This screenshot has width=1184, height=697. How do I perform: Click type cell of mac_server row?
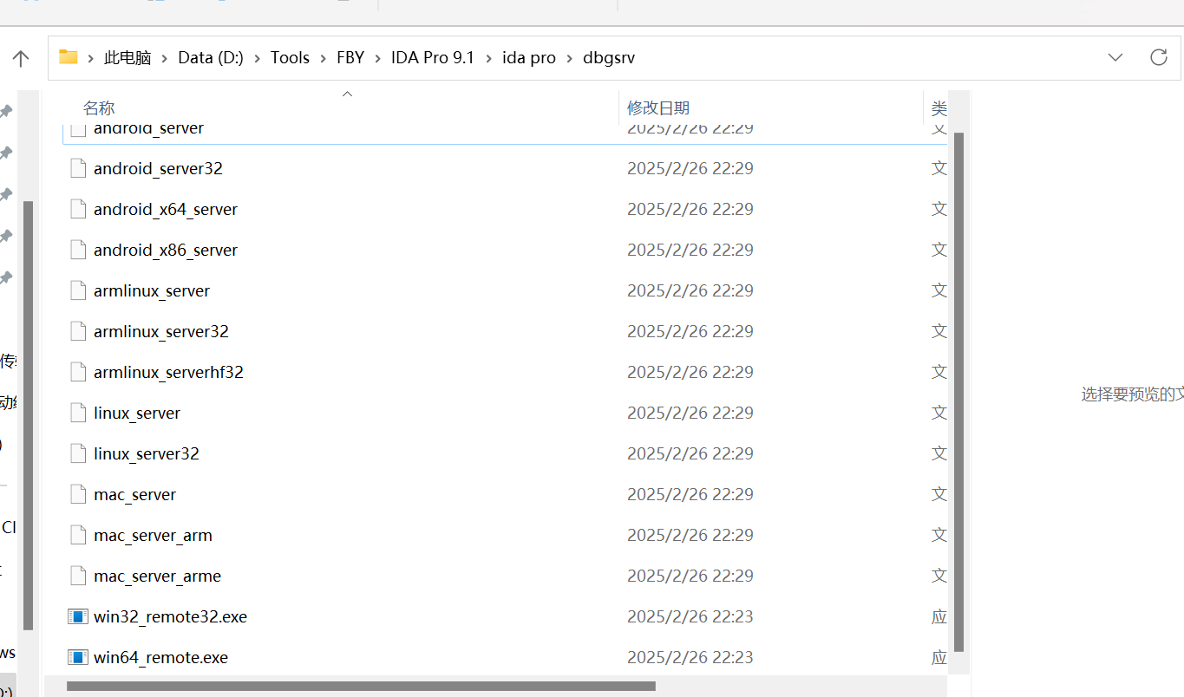click(x=939, y=494)
